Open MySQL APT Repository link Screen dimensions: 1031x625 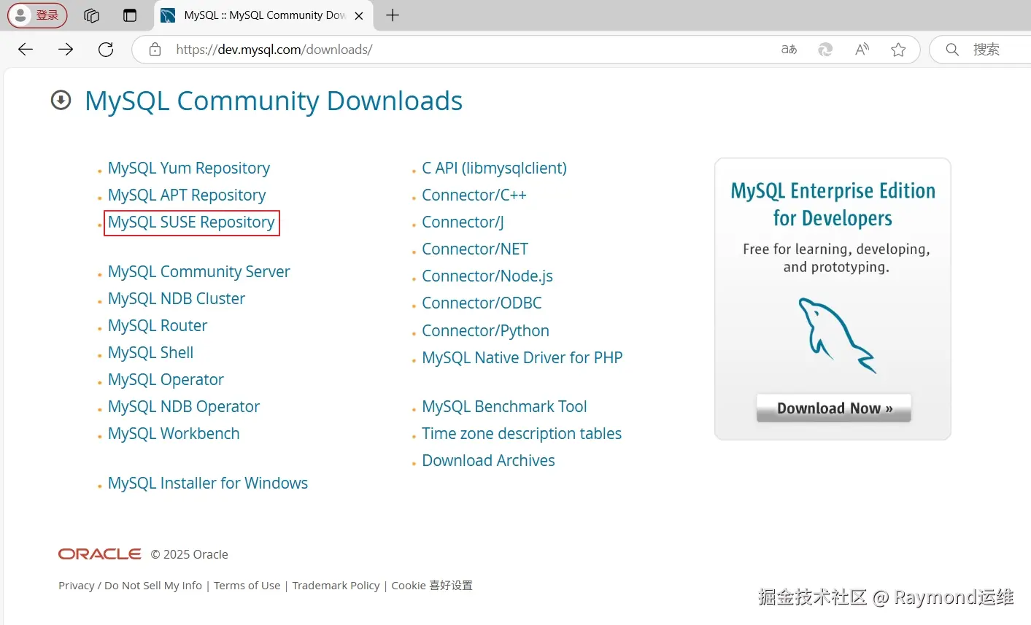tap(187, 195)
